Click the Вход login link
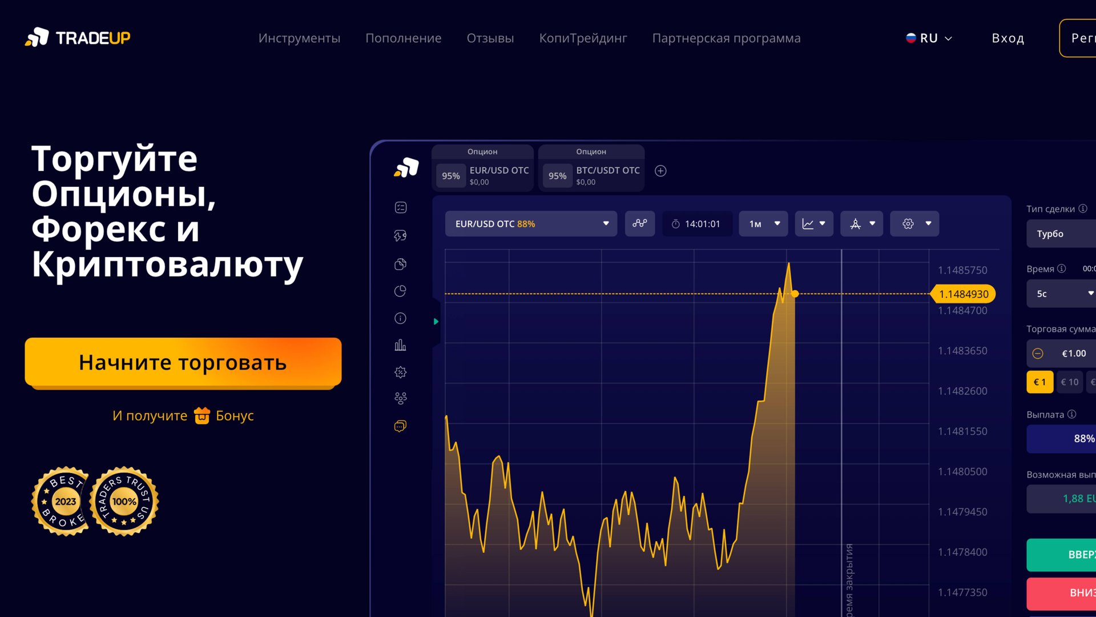The width and height of the screenshot is (1096, 617). click(1008, 38)
